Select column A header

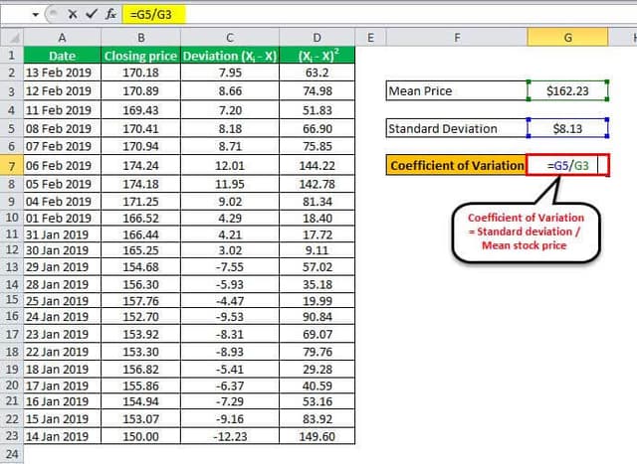[62, 38]
